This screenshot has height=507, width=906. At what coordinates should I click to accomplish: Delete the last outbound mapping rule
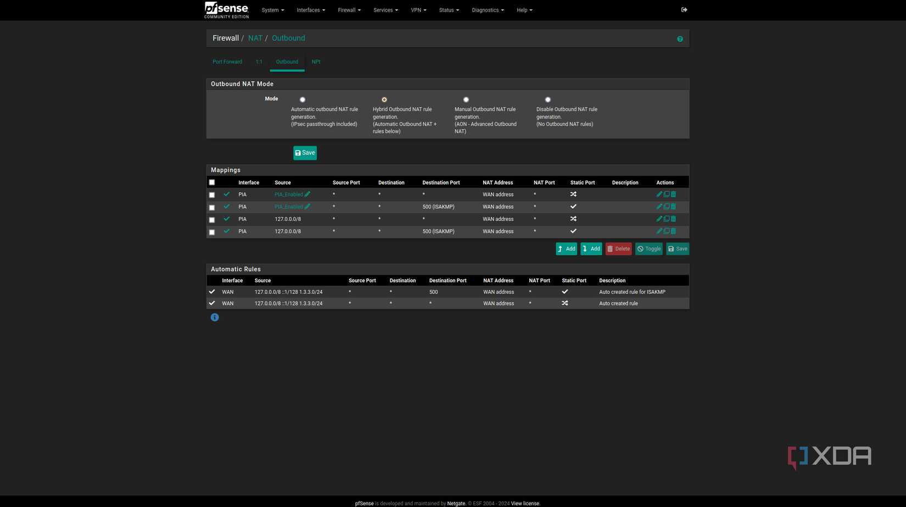[674, 231]
